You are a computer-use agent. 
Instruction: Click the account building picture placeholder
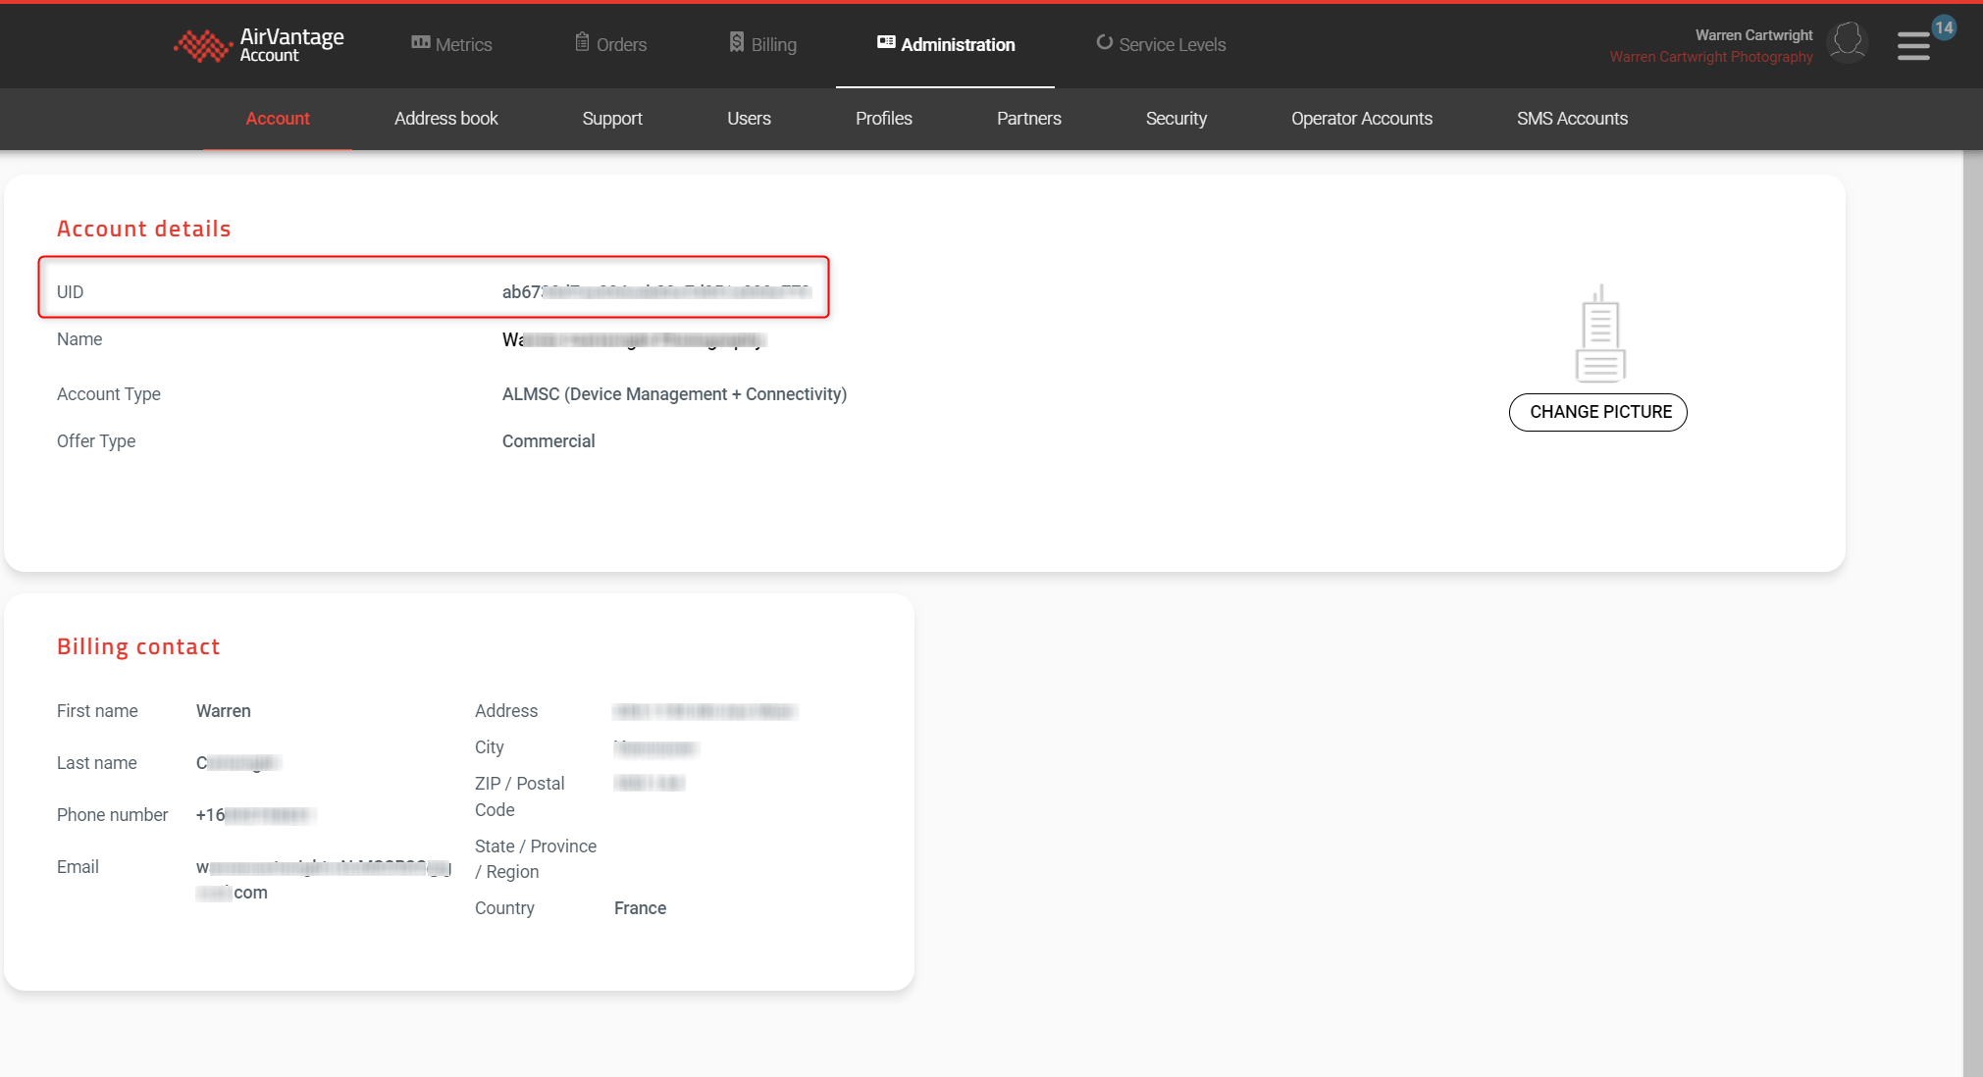click(x=1599, y=334)
